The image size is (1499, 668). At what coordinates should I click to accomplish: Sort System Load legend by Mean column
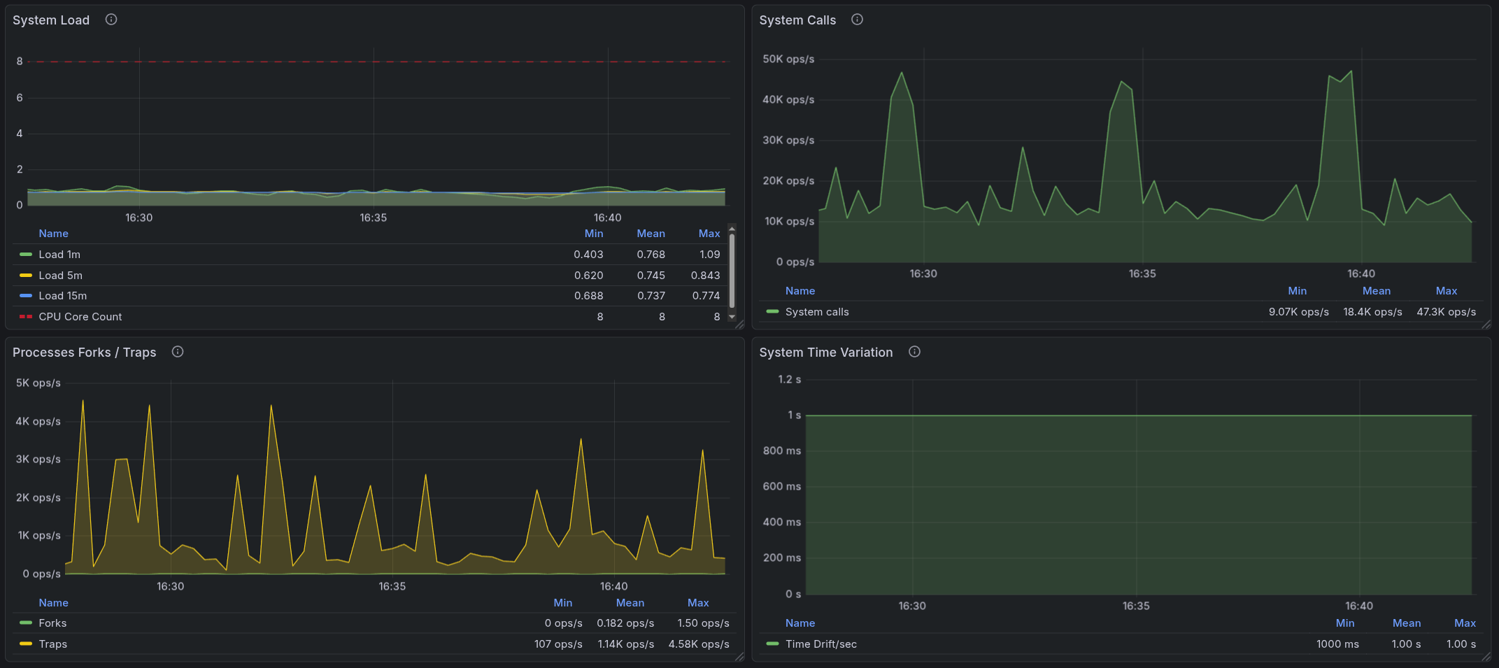tap(651, 234)
